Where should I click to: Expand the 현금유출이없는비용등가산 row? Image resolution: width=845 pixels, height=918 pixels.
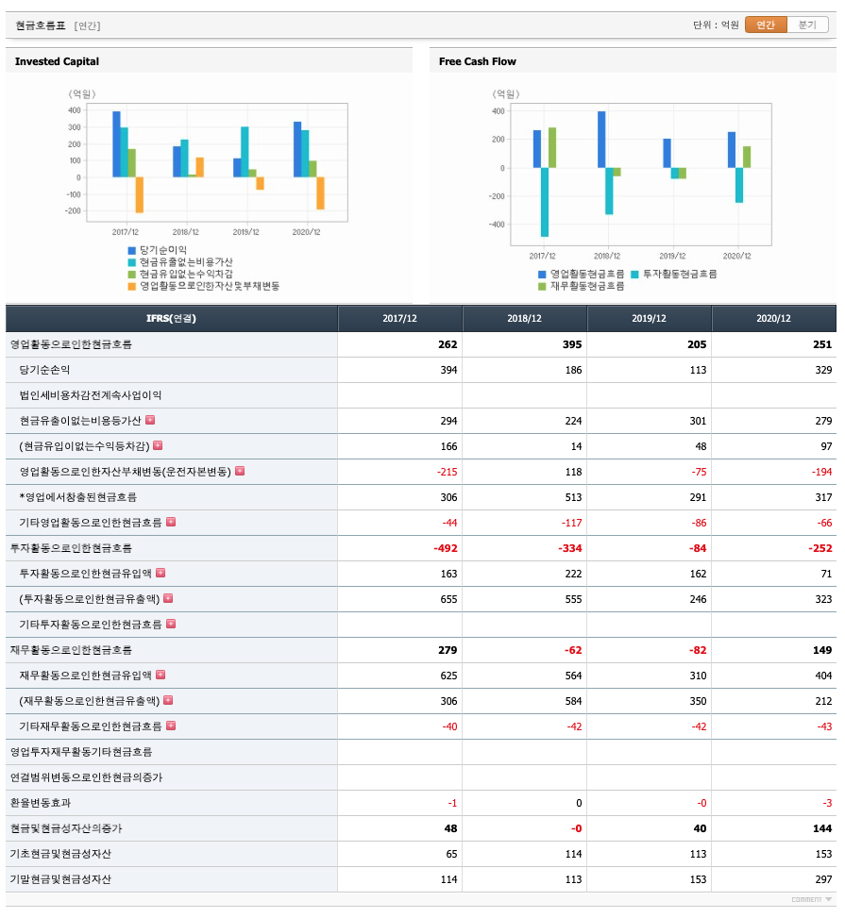coord(150,420)
